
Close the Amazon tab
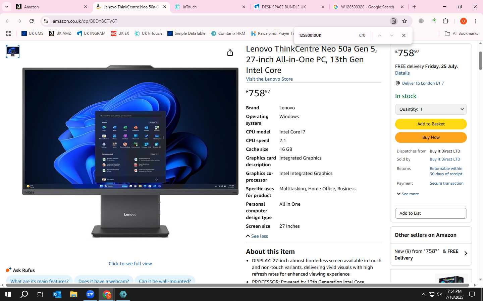pos(86,7)
